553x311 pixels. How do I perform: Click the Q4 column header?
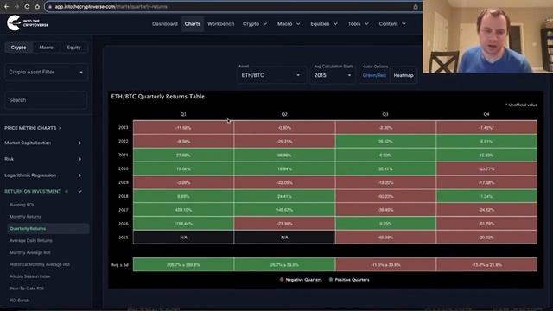[x=486, y=114]
